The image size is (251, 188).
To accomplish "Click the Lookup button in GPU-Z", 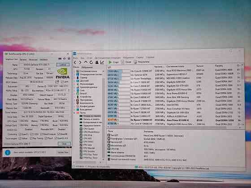I will (x=63, y=64).
